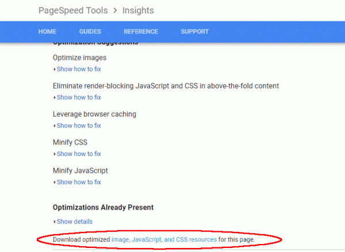Expand how to fix under Minify CSS

pyautogui.click(x=78, y=153)
